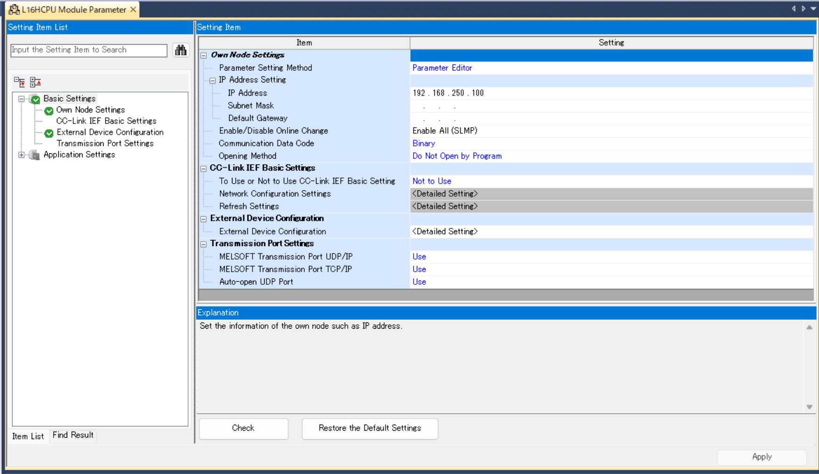Click the Subnet Mask value field
The width and height of the screenshot is (819, 474).
(x=611, y=106)
